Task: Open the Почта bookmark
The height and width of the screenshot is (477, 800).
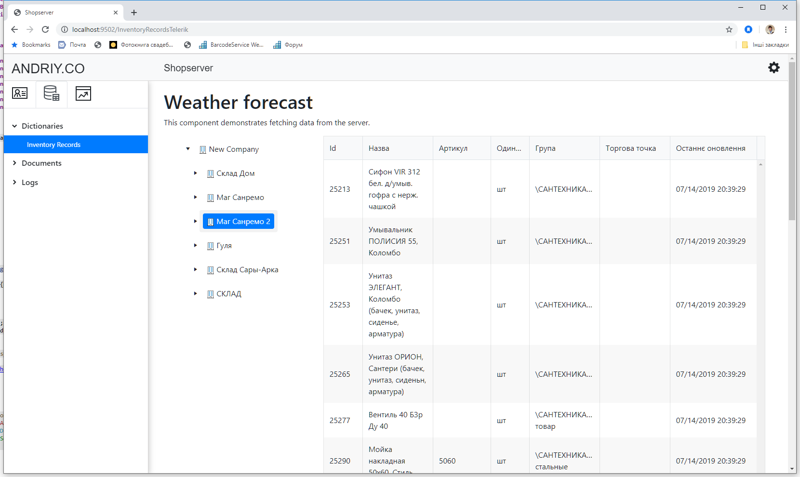Action: coord(72,45)
